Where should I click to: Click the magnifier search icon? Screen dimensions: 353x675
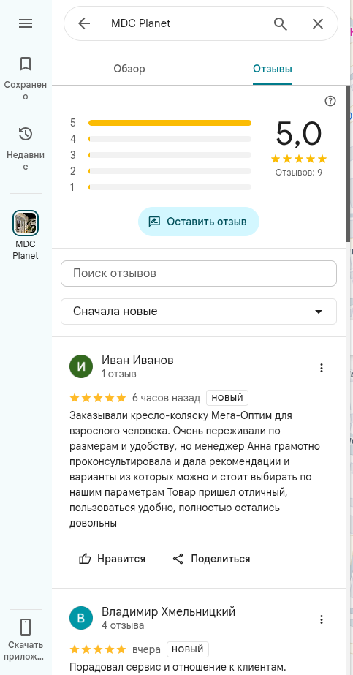pyautogui.click(x=281, y=23)
